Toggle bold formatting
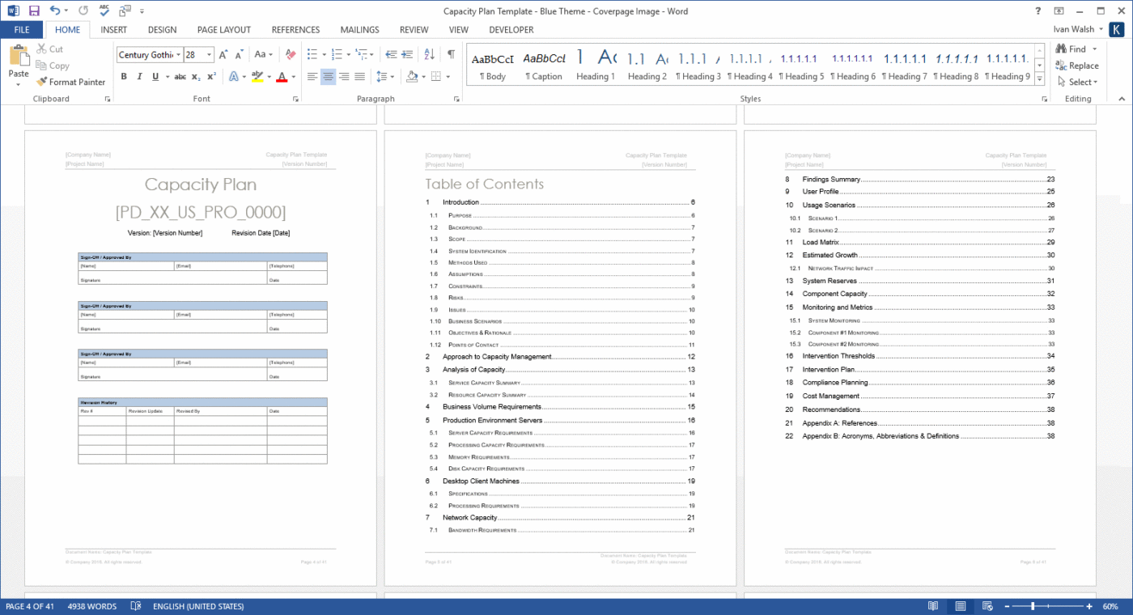 click(123, 76)
